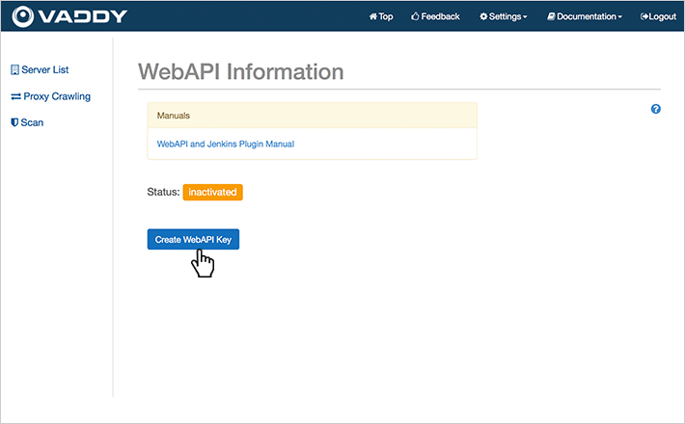Click the Create WebAPI Key button
Viewport: 685px width, 424px height.
(x=193, y=240)
